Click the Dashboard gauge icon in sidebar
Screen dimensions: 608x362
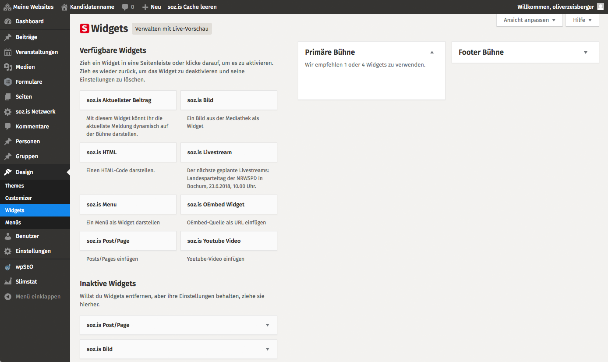(8, 21)
